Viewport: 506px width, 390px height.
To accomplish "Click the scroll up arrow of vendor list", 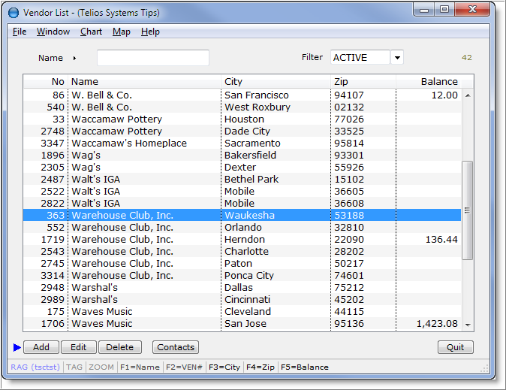I will (x=468, y=95).
